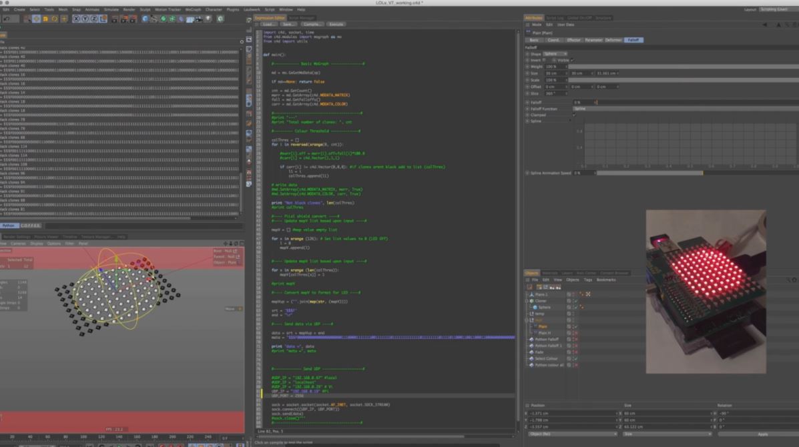Click the Compile button

coord(311,25)
